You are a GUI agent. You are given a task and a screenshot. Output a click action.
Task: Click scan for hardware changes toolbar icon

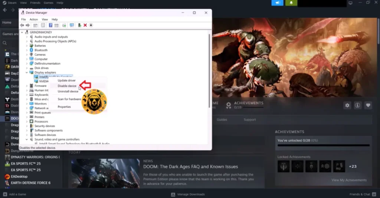point(72,25)
